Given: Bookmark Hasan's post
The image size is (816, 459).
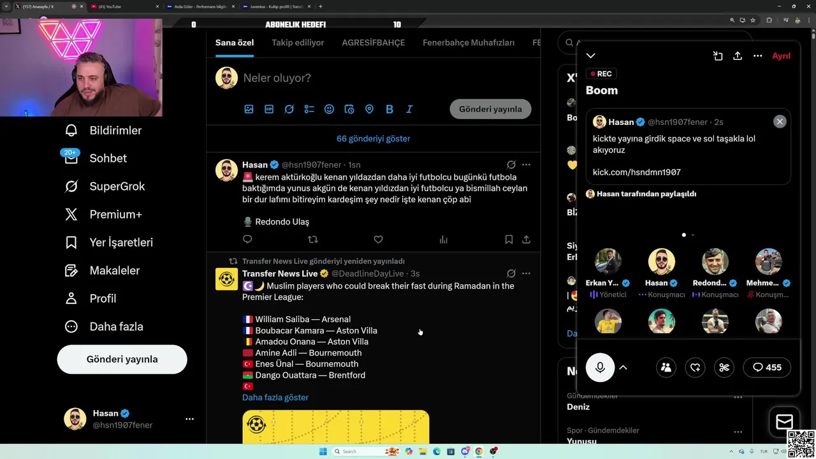Looking at the screenshot, I should (x=509, y=240).
